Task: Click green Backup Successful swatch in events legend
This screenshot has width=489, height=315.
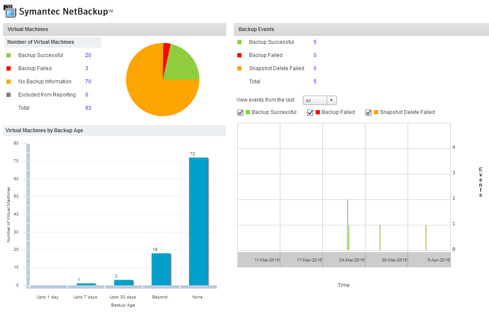Action: [x=239, y=42]
